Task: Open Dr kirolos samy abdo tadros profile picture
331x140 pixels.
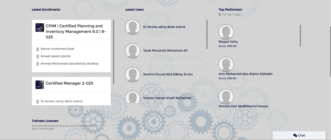Action: [133, 27]
